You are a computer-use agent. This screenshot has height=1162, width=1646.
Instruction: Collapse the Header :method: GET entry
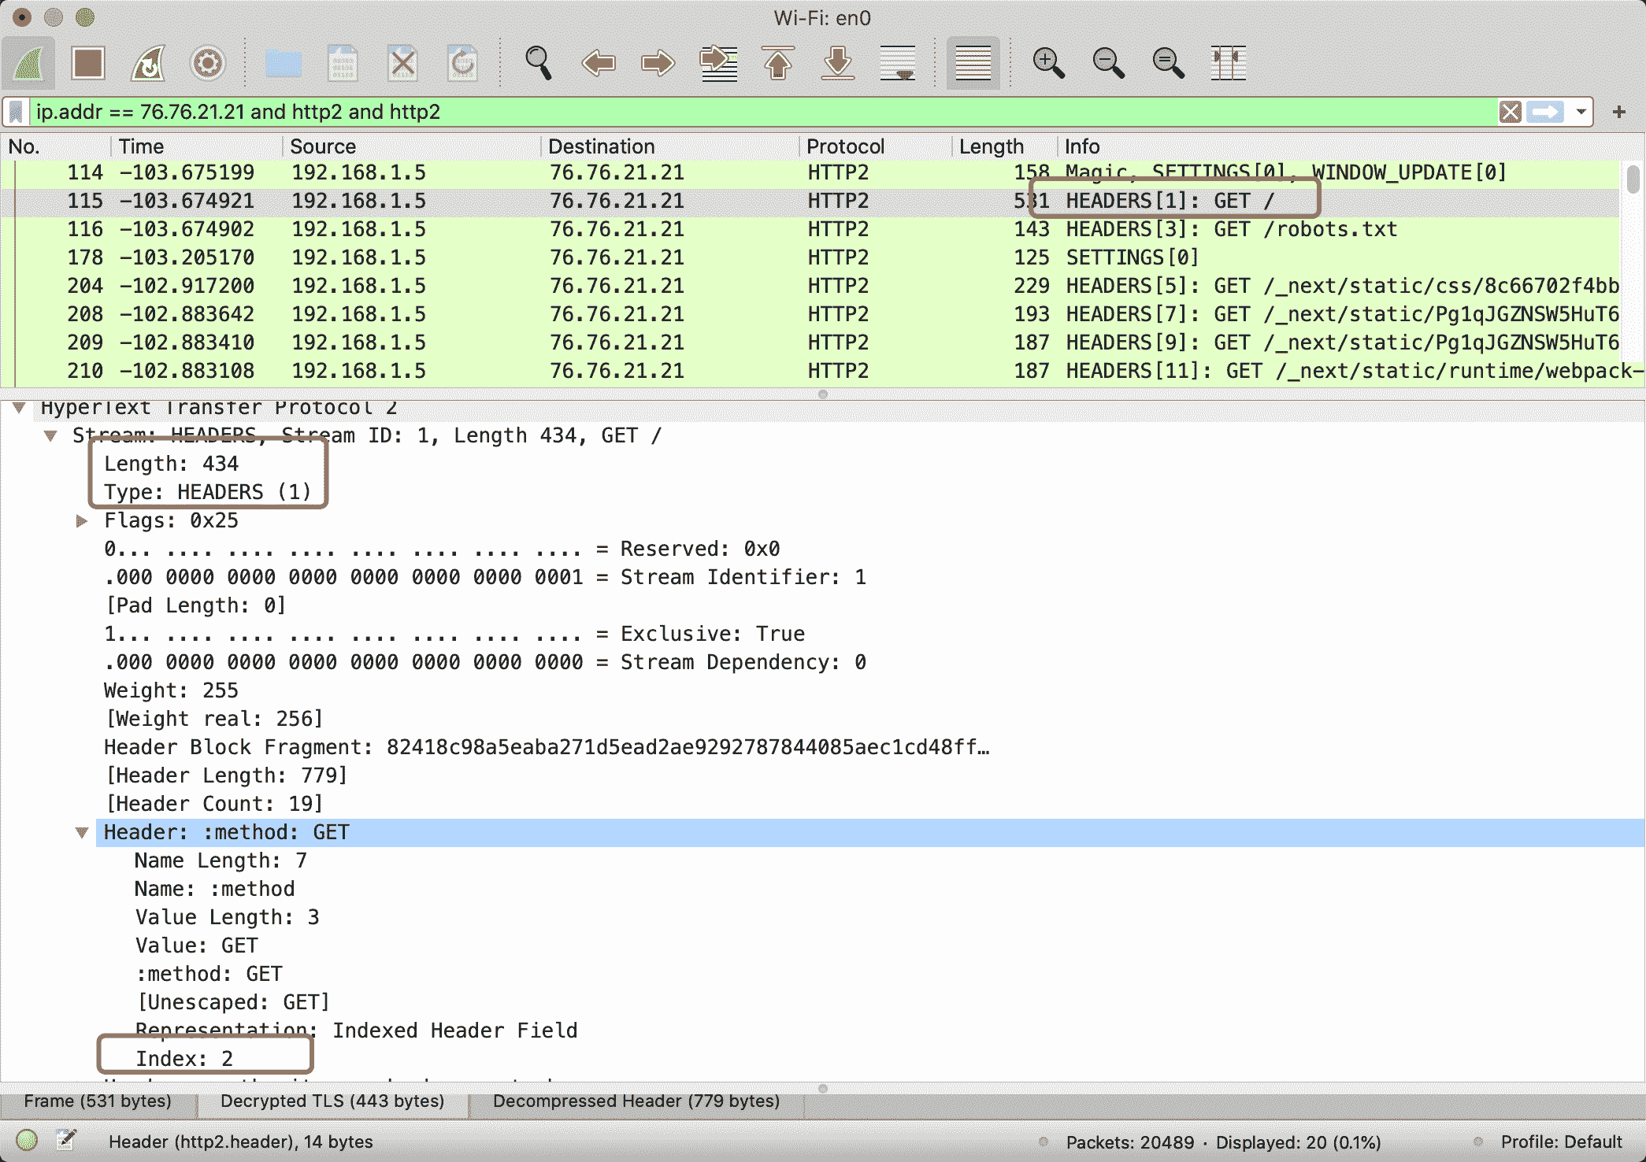[83, 832]
